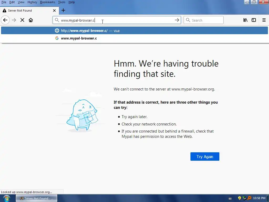Open the hamburger application menu
269x202 pixels.
264,20
